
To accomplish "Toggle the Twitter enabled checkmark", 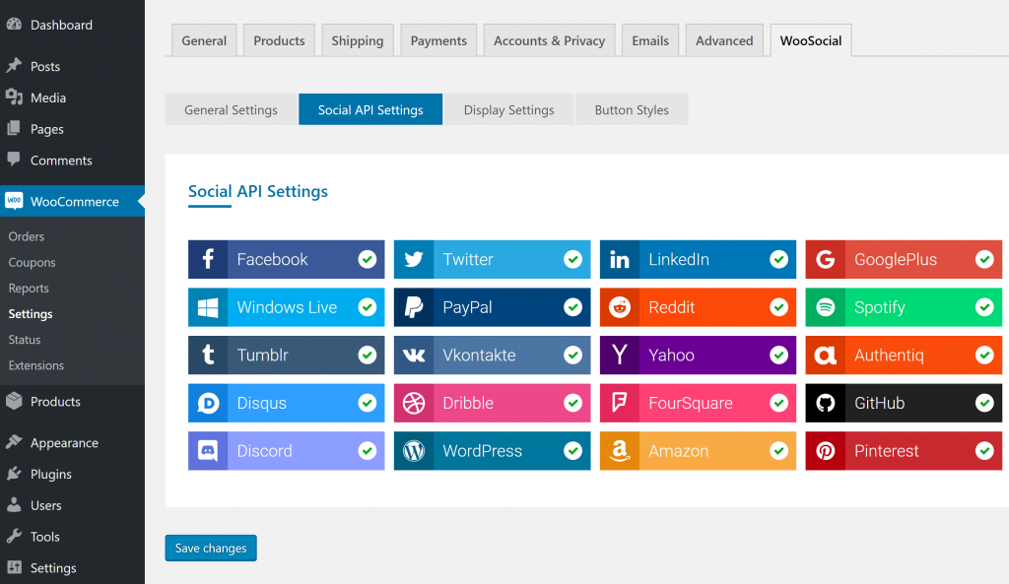I will click(x=572, y=259).
